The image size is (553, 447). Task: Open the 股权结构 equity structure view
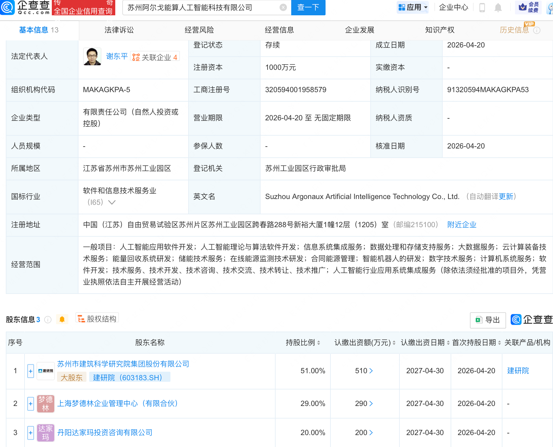coord(97,318)
